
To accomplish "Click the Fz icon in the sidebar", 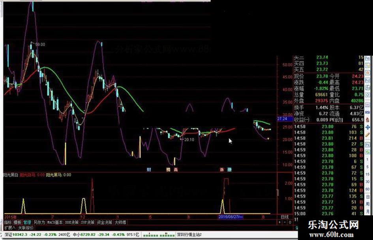I will 367,80.
